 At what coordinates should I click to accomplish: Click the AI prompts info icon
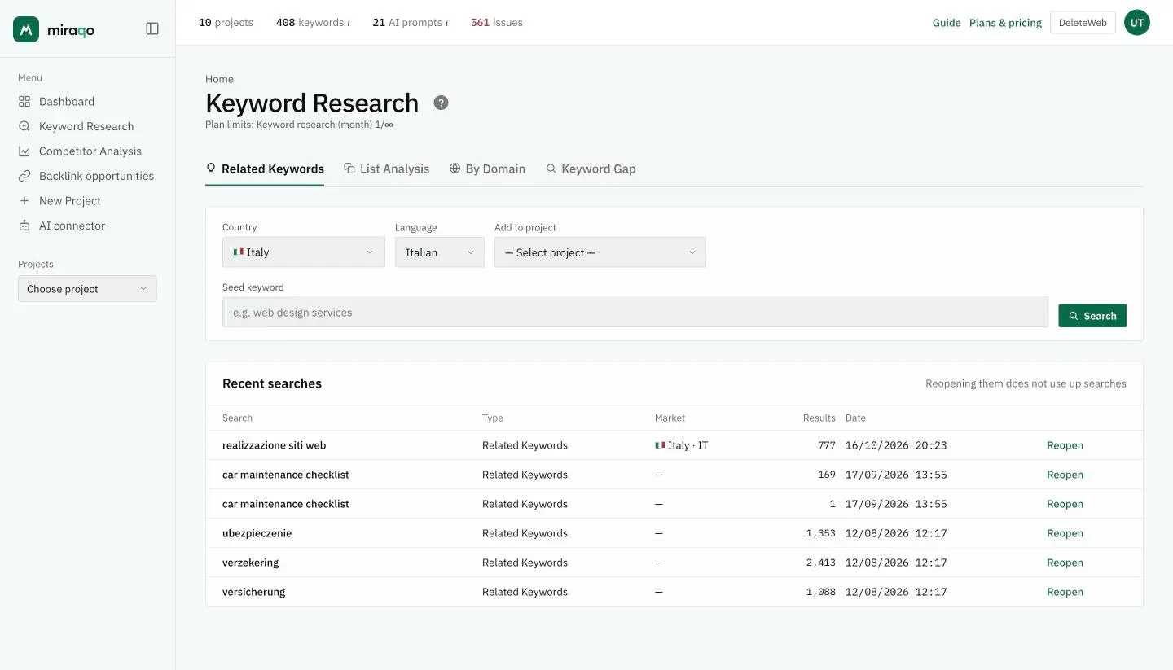[x=447, y=23]
